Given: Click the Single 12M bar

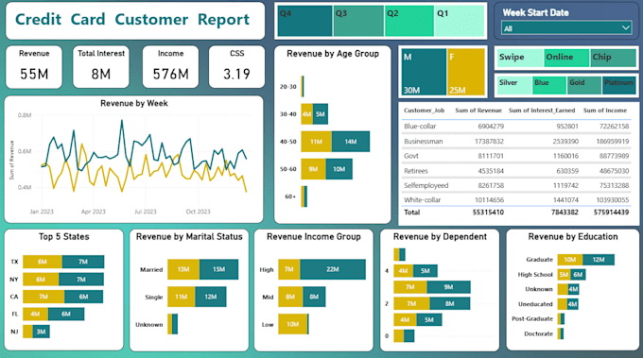Looking at the screenshot, I should (210, 297).
